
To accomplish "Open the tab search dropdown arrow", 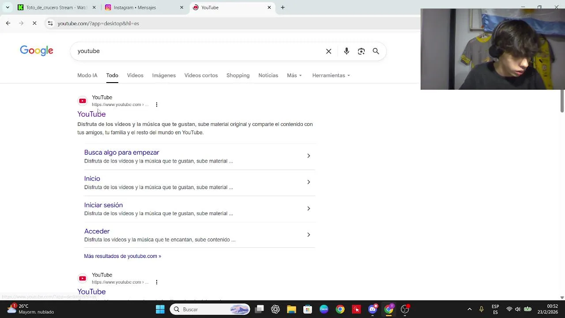I will click(x=8, y=8).
